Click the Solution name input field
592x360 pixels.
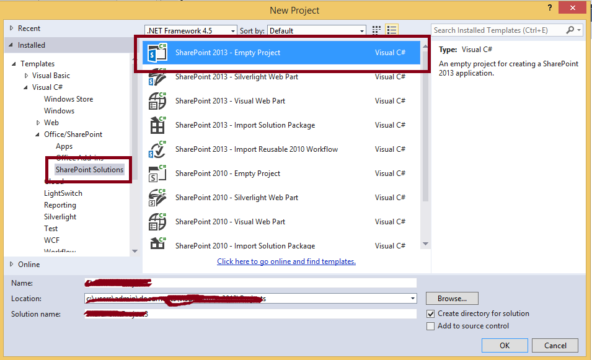[x=250, y=314]
